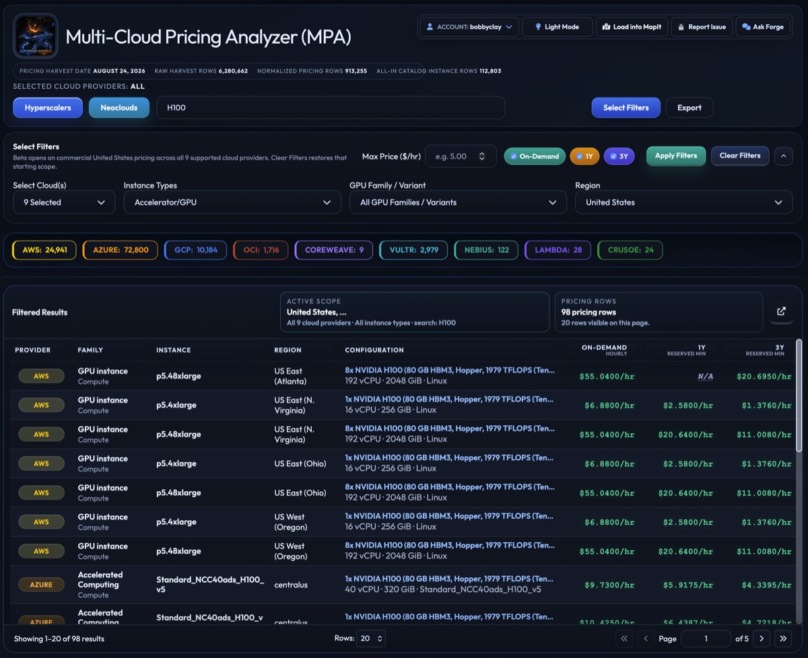Jump to last results page
The width and height of the screenshot is (808, 658).
[783, 638]
